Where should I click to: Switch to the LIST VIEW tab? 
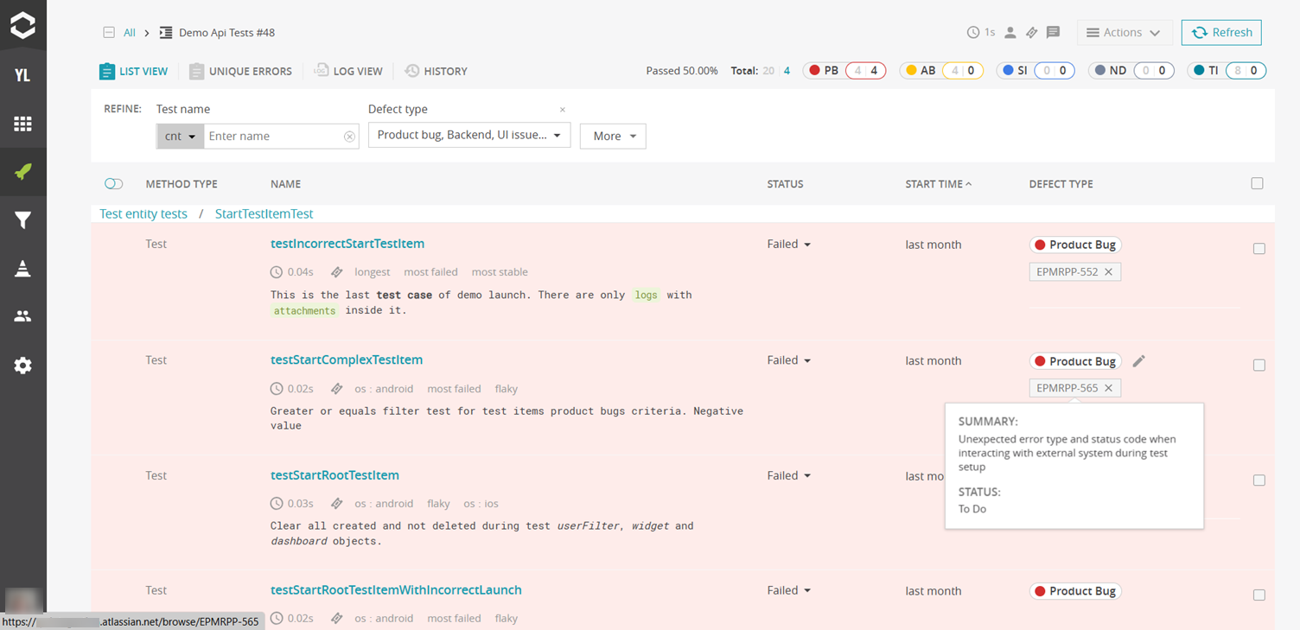click(x=133, y=72)
